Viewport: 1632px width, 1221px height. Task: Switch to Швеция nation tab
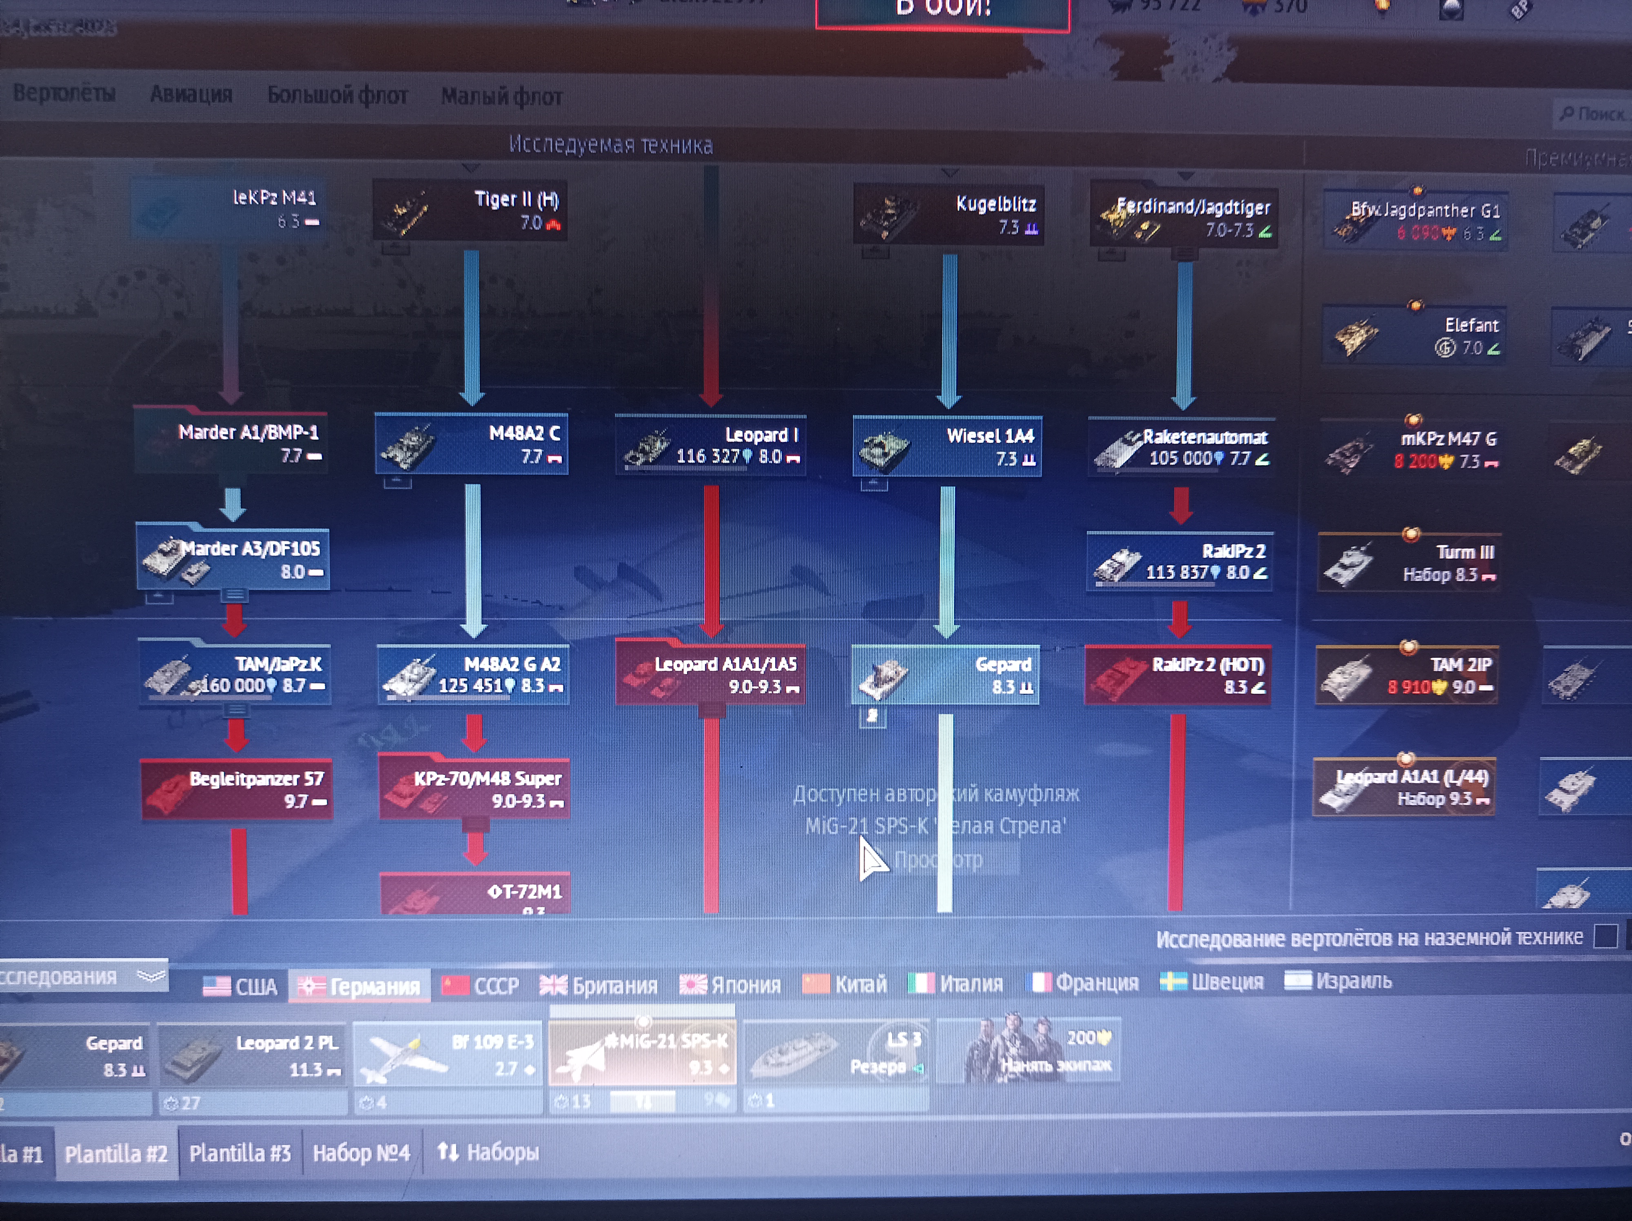(1211, 981)
